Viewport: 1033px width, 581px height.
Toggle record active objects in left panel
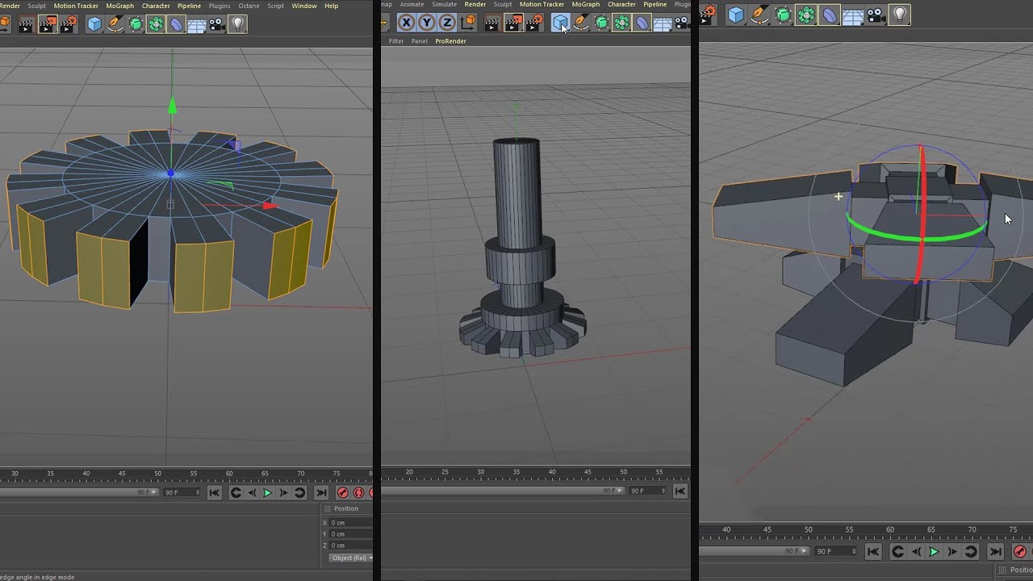pyautogui.click(x=343, y=493)
